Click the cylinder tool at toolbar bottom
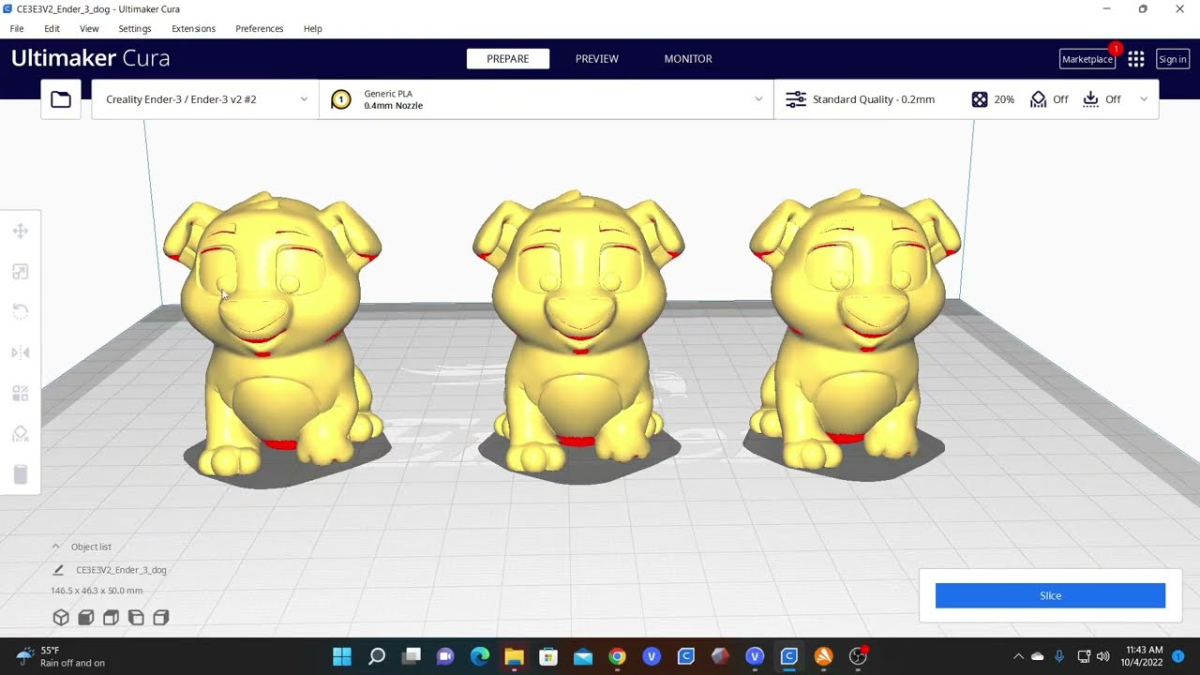The image size is (1200, 675). (x=21, y=474)
